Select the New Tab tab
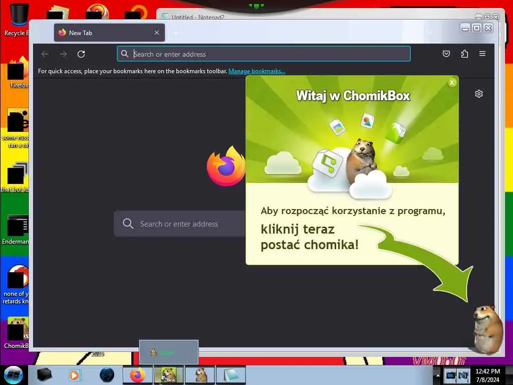 [109, 33]
